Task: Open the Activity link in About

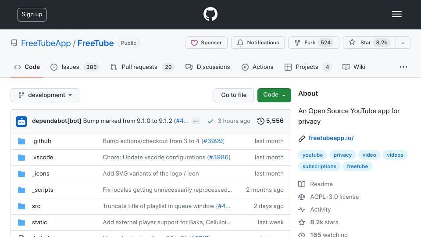Action: pos(314,210)
